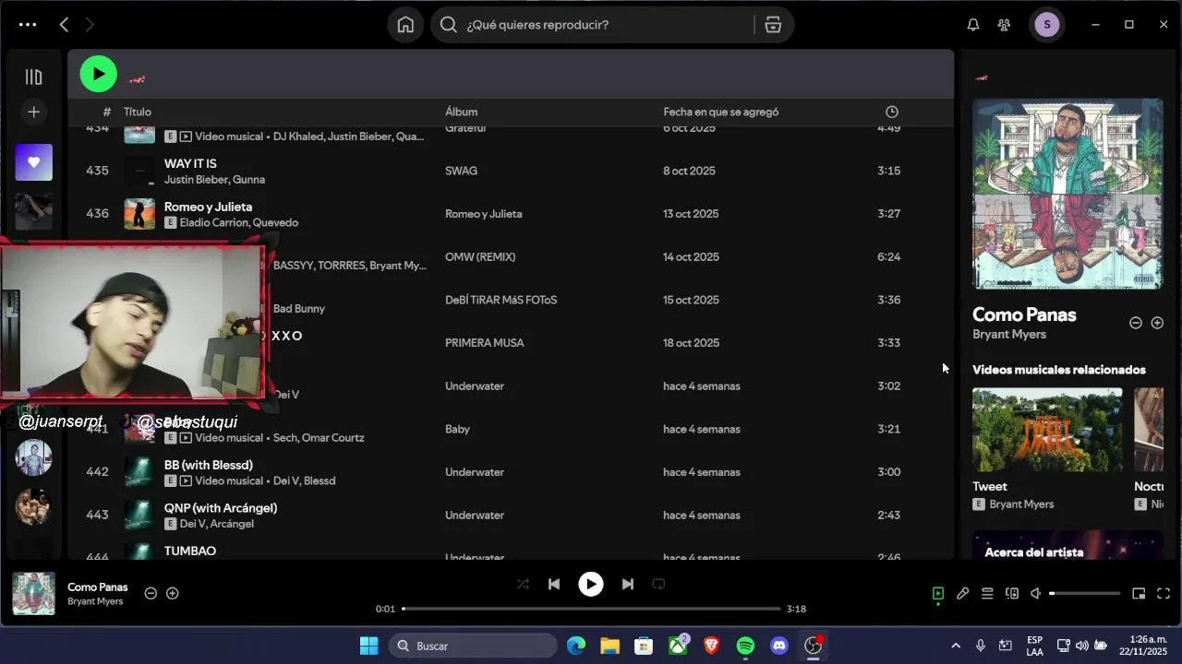Click taskbar Buscar search box
Image resolution: width=1182 pixels, height=664 pixels.
(473, 646)
